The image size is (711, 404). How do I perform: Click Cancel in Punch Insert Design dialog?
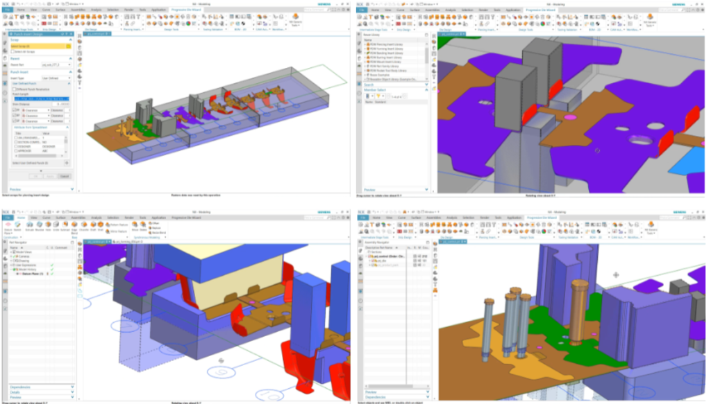[65, 176]
